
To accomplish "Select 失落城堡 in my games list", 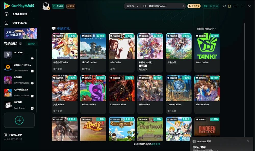I will click(x=19, y=80).
